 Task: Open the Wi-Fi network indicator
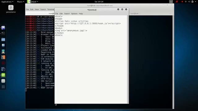pos(186,2)
